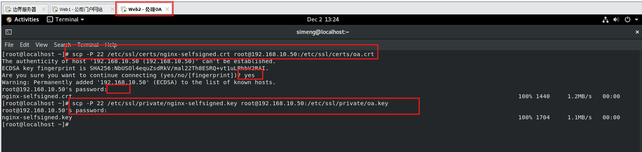Close the Web2 - 公司OA tab
Viewport: 642px width, 152px height.
(167, 9)
